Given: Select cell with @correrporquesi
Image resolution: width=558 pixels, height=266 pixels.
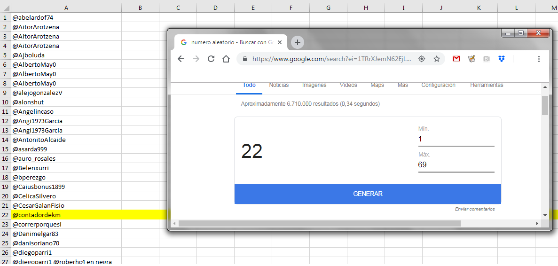Looking at the screenshot, I should coord(66,224).
